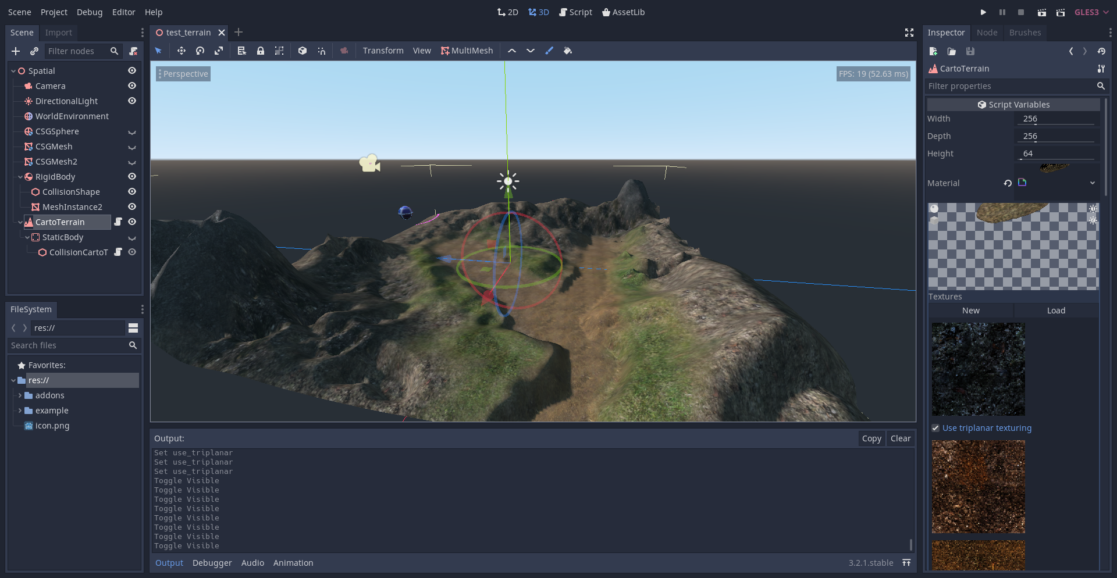1117x578 pixels.
Task: Select the Rotate mode tool
Action: click(x=200, y=51)
